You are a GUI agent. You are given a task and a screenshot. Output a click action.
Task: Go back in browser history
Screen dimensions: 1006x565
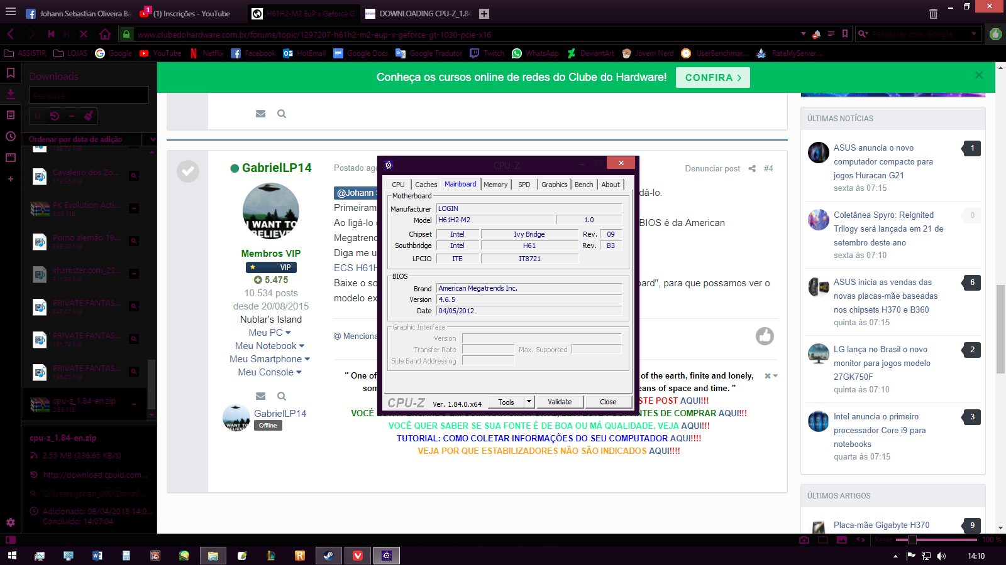[x=11, y=34]
